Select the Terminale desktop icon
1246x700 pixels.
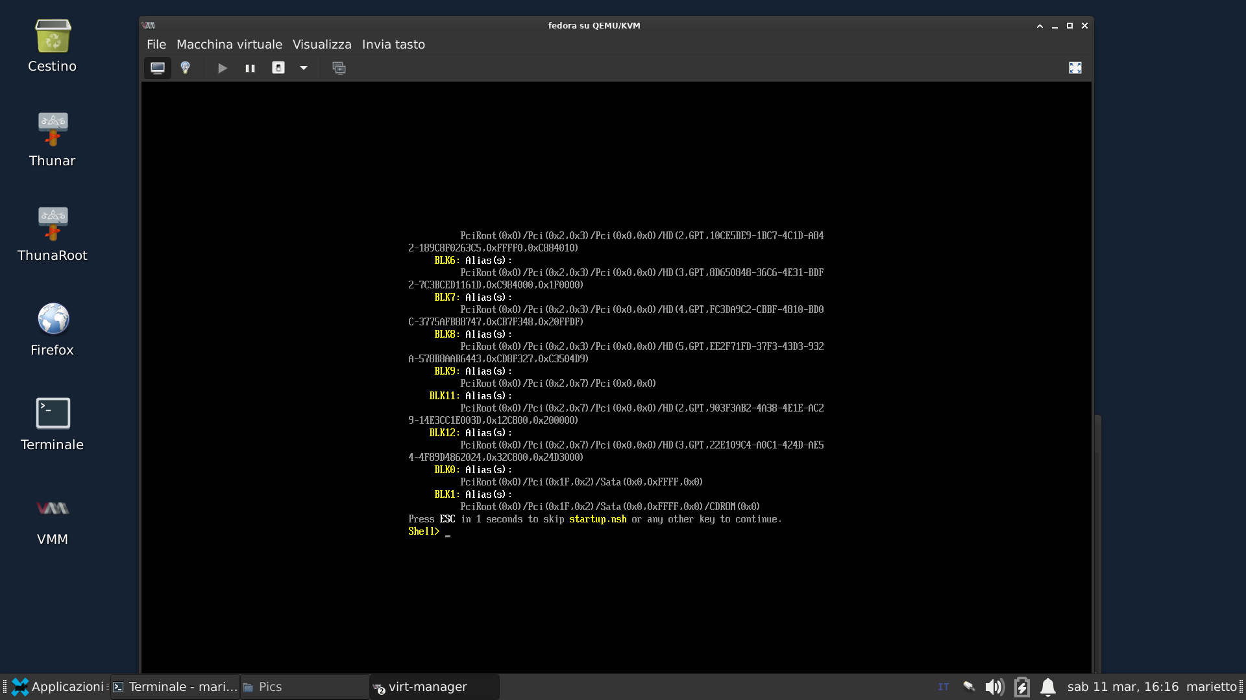coord(53,424)
